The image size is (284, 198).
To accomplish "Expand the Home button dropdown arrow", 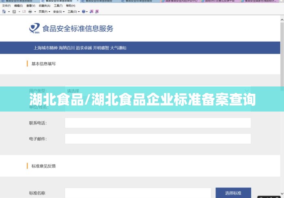I will pos(9,12).
